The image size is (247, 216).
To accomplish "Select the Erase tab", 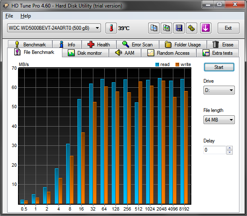I will pos(223,44).
